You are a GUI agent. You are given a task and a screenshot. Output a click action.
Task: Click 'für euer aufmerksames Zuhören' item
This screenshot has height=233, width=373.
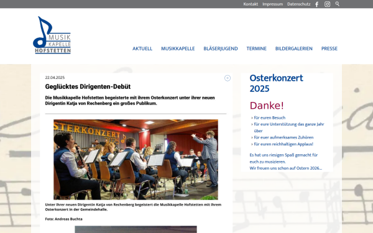[283, 137]
